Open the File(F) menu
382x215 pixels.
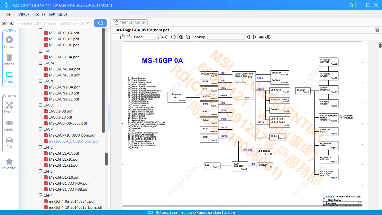click(x=10, y=14)
